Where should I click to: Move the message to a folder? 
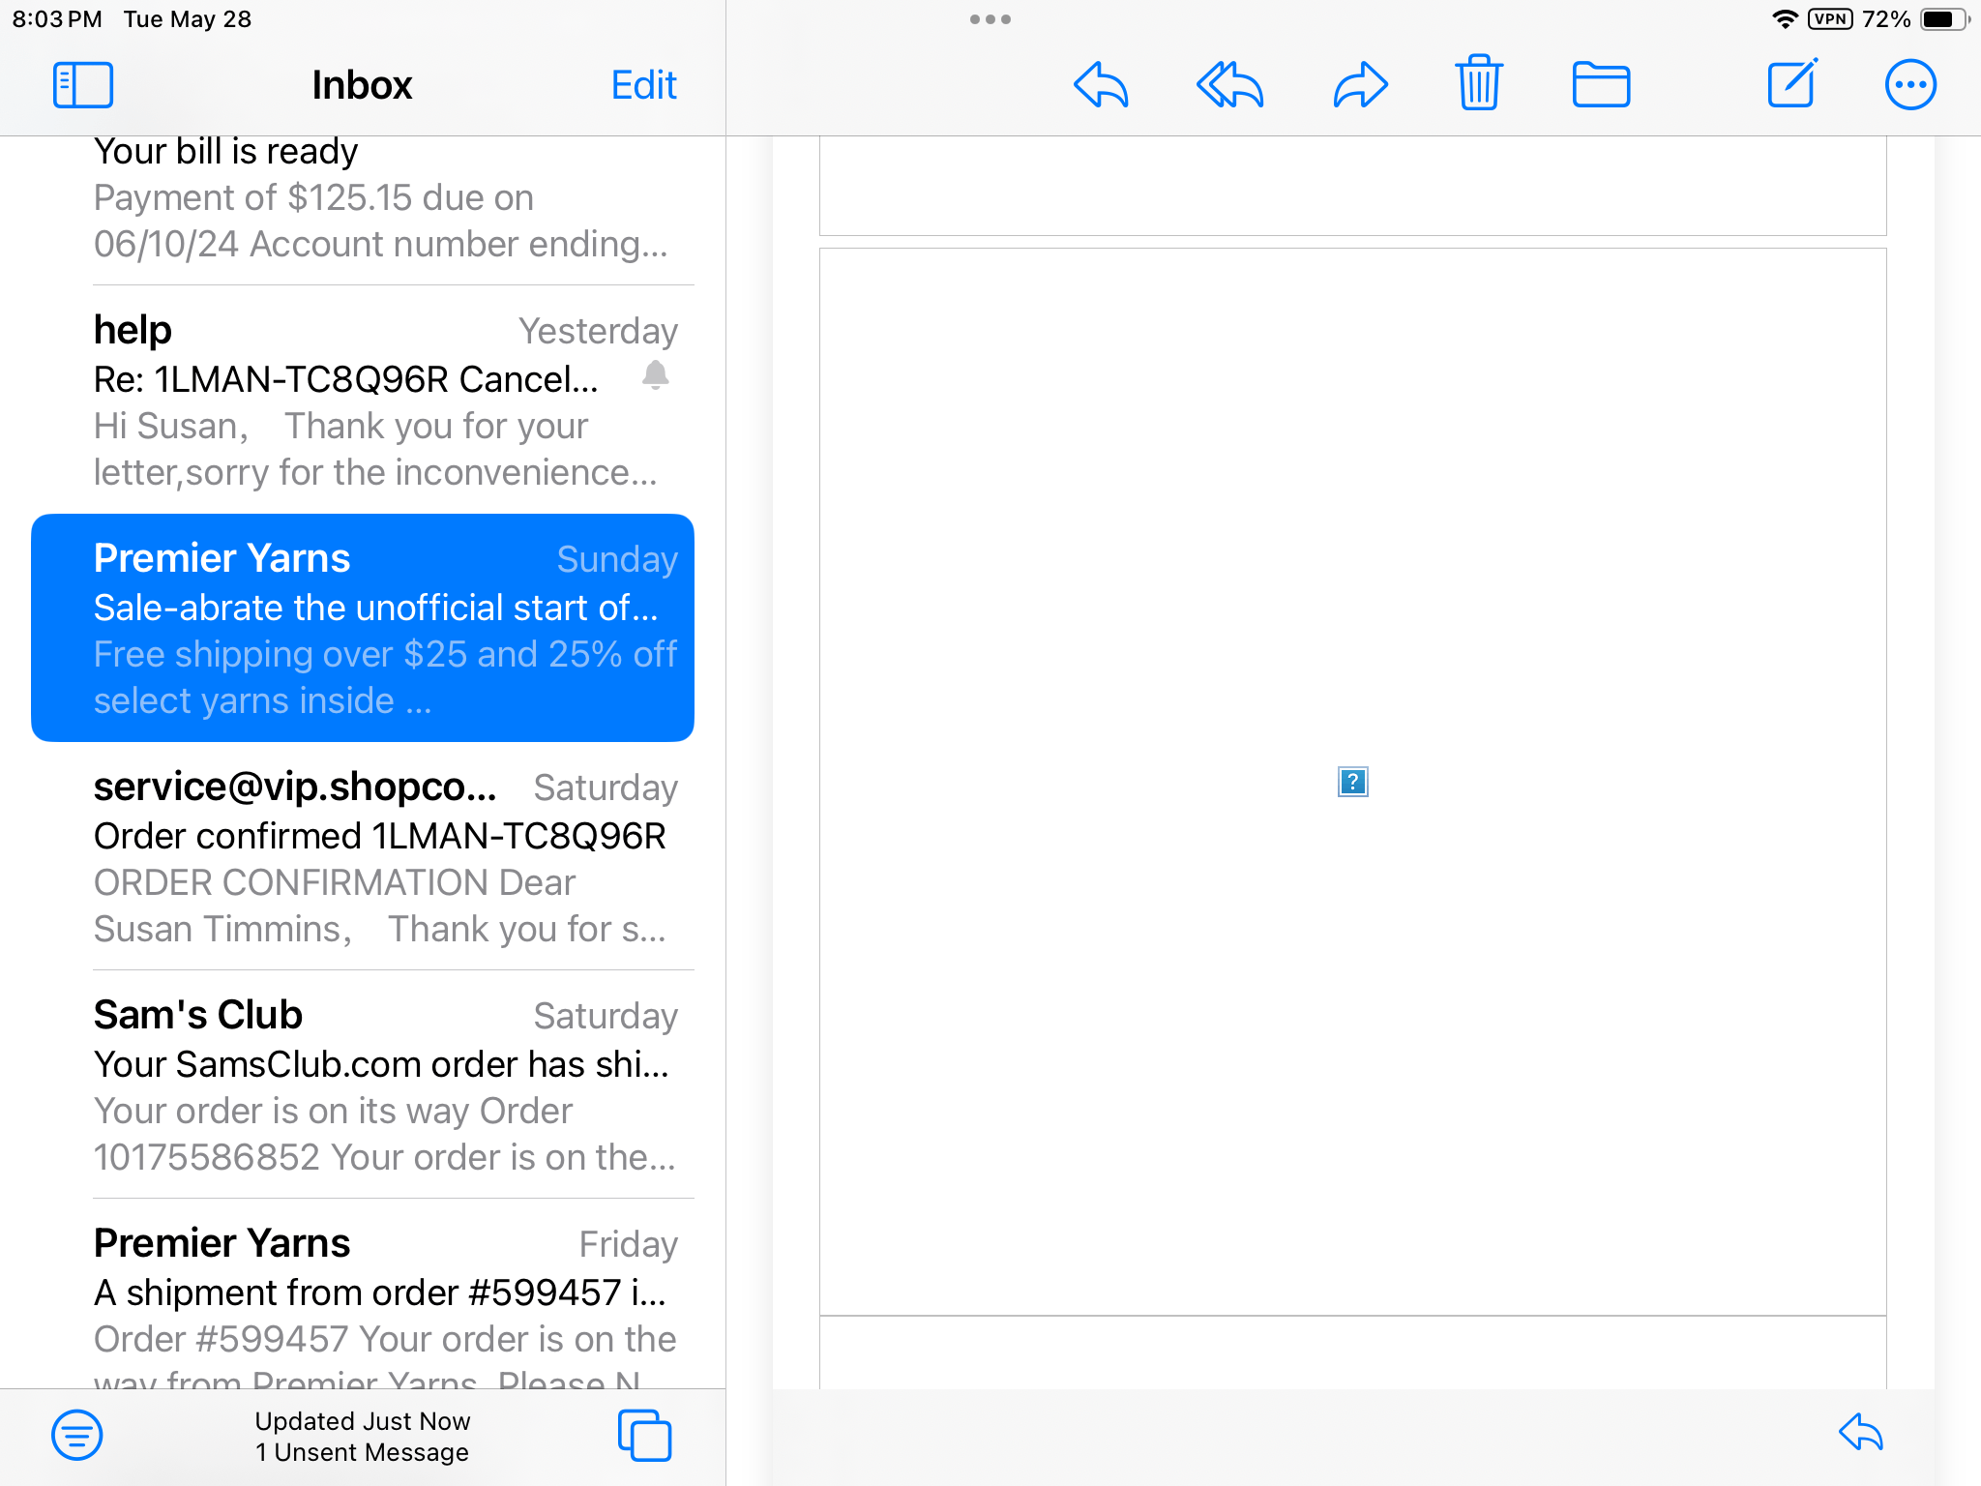pos(1601,84)
